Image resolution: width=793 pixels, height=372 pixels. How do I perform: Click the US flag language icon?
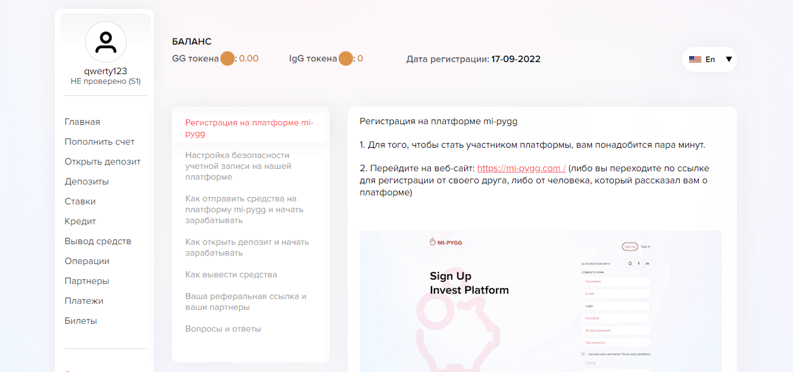(695, 60)
